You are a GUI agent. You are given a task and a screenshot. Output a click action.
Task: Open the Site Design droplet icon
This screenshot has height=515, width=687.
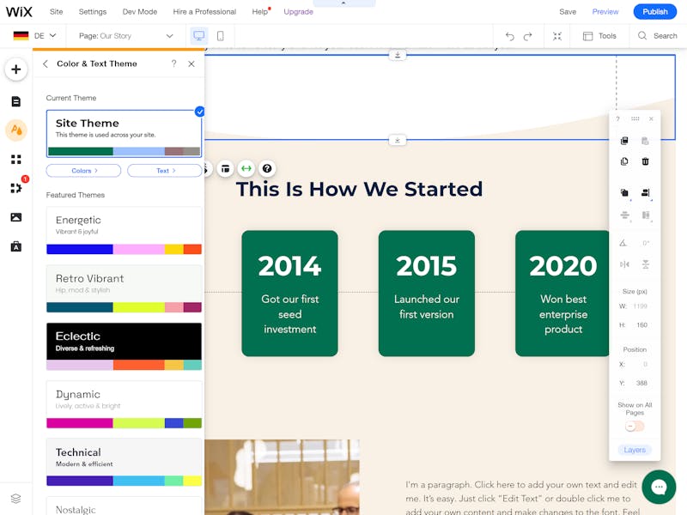[x=16, y=130]
